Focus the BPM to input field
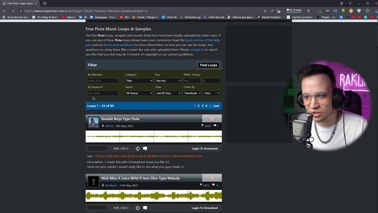 (211, 80)
